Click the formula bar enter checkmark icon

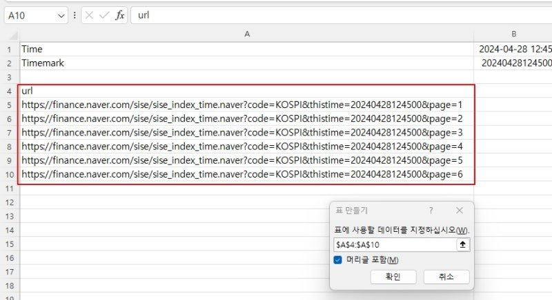pos(104,15)
